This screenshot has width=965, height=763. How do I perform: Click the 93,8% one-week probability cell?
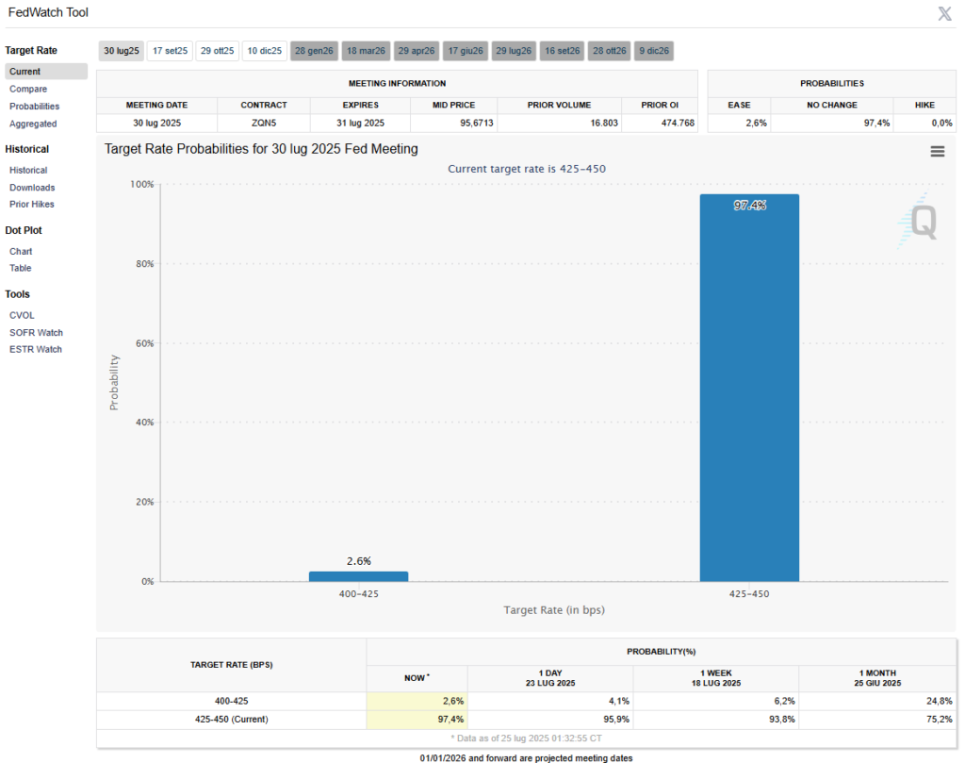[x=716, y=720]
